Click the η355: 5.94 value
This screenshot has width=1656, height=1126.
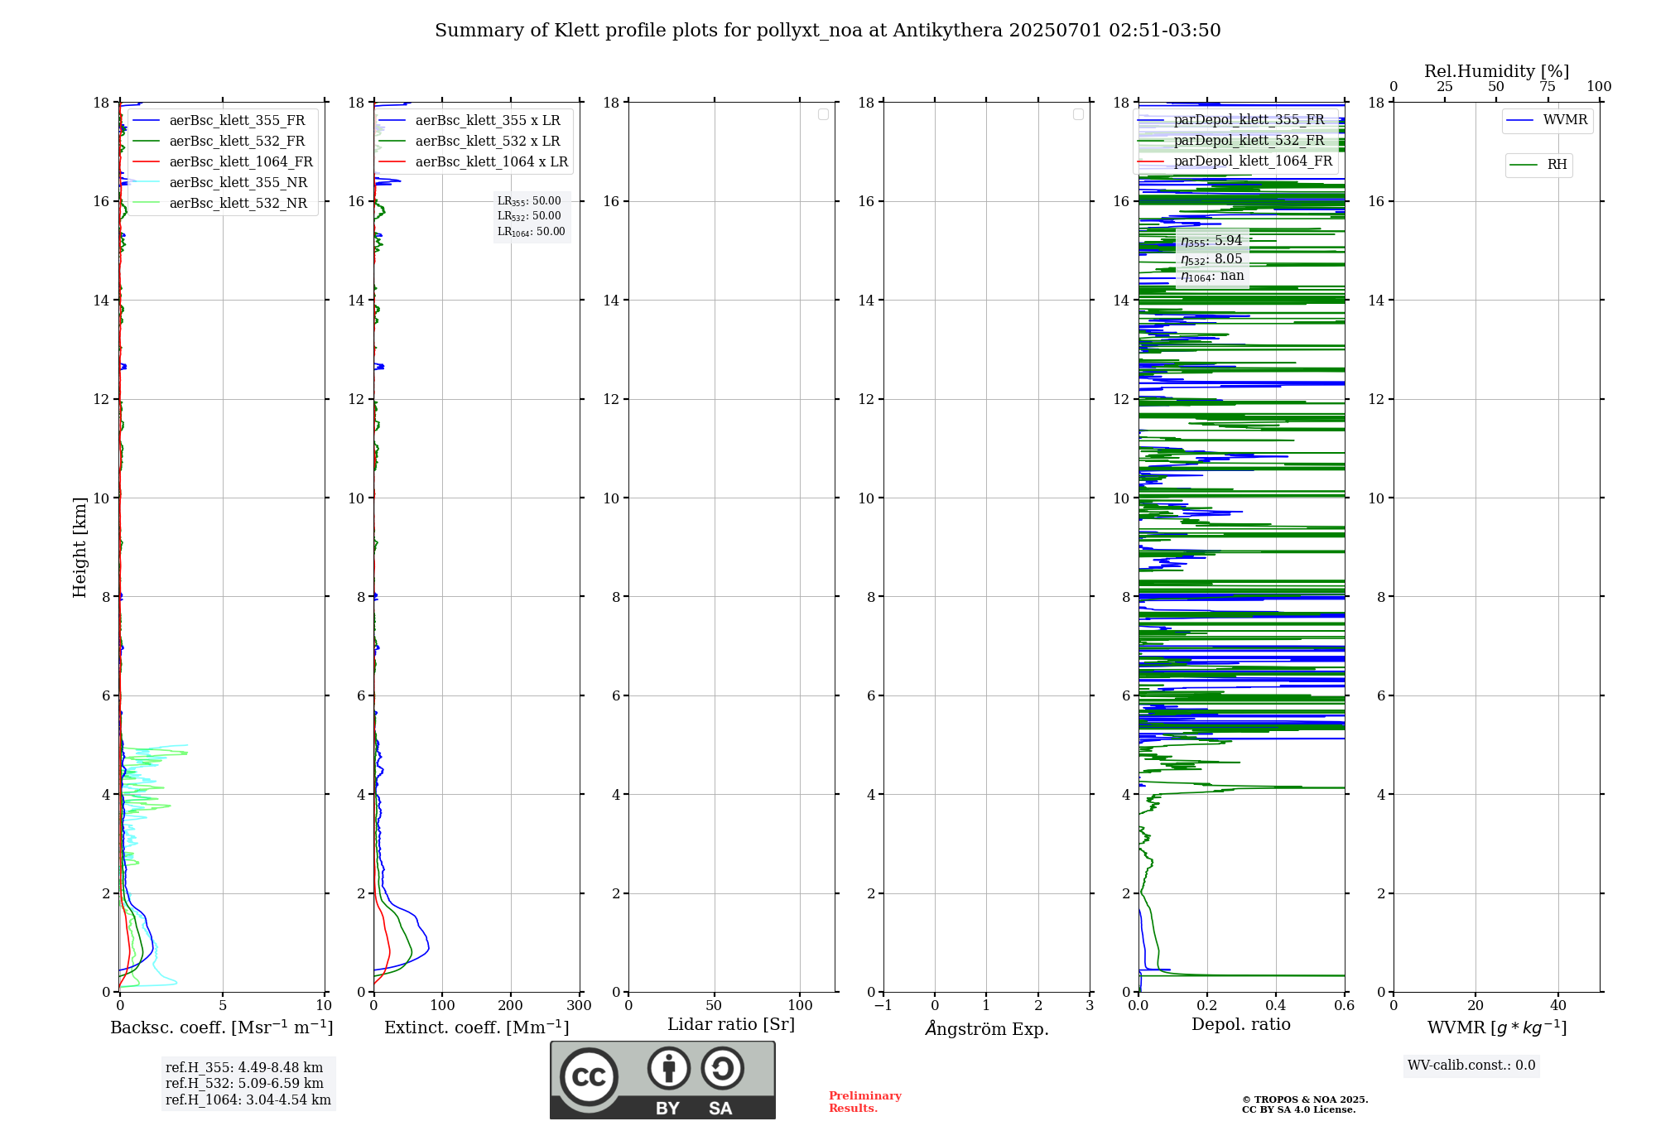tap(1211, 241)
